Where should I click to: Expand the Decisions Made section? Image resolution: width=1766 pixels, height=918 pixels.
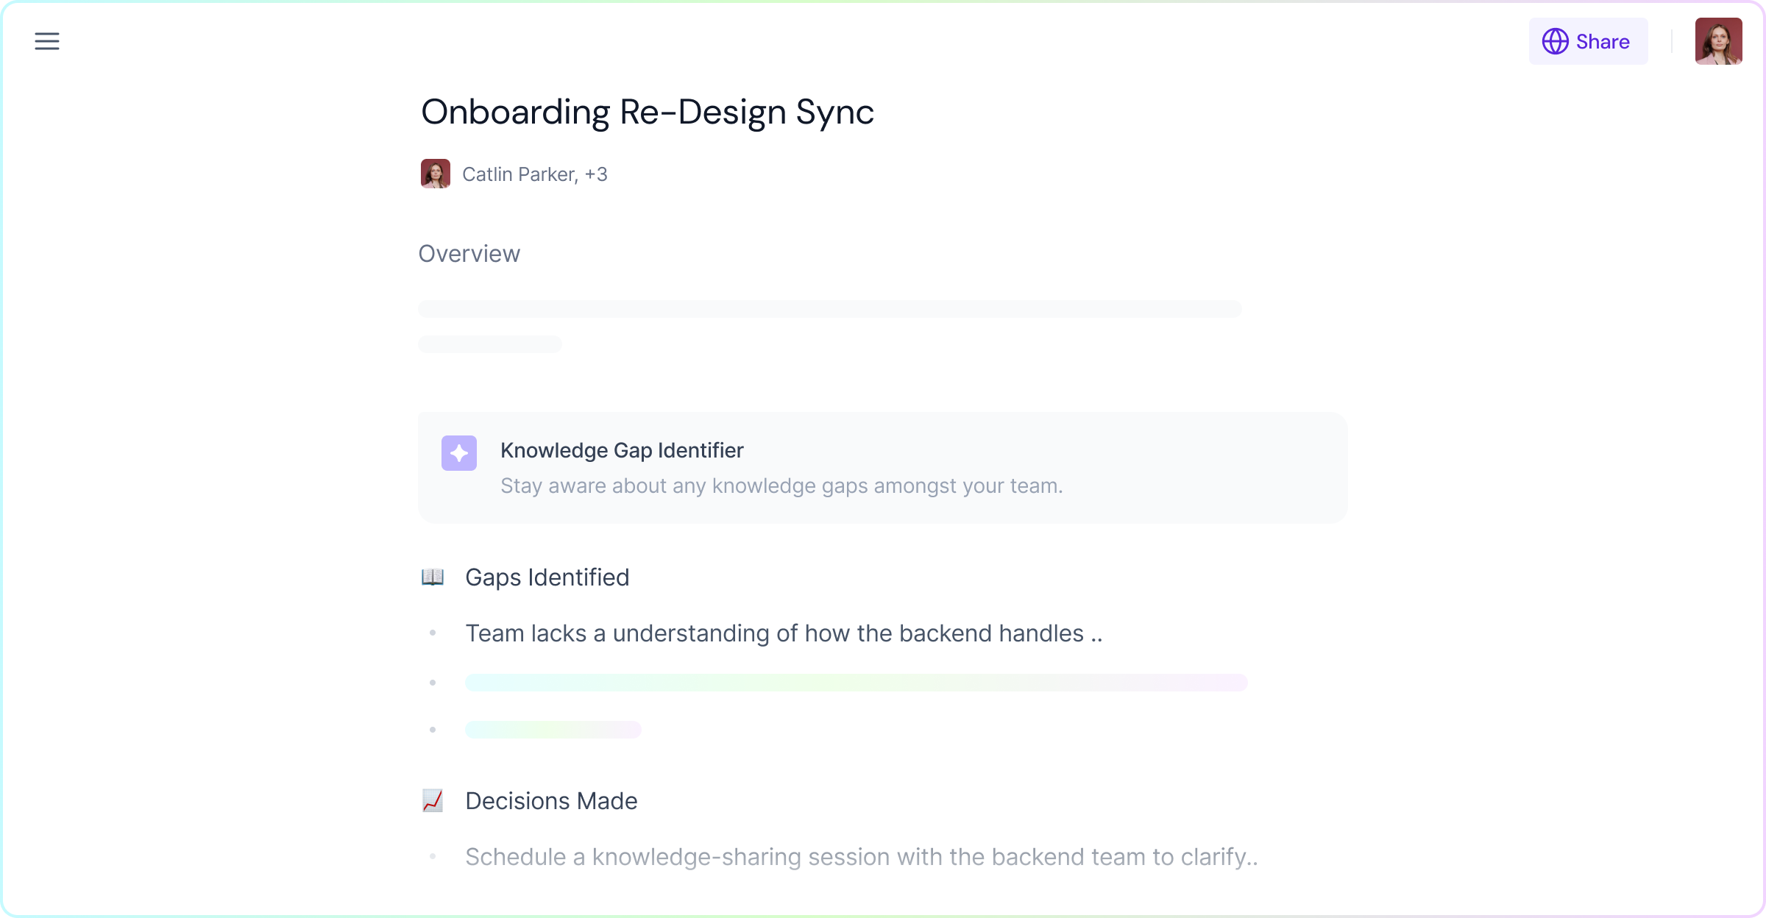[551, 801]
